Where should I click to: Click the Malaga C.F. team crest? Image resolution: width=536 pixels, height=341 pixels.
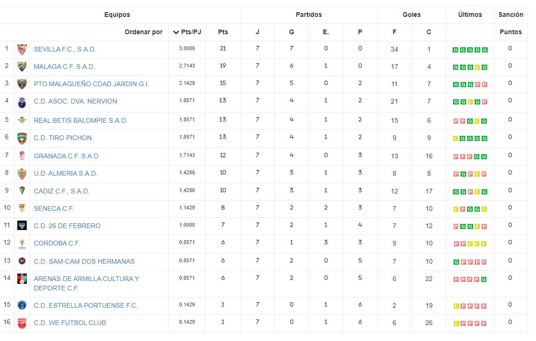[x=22, y=67]
